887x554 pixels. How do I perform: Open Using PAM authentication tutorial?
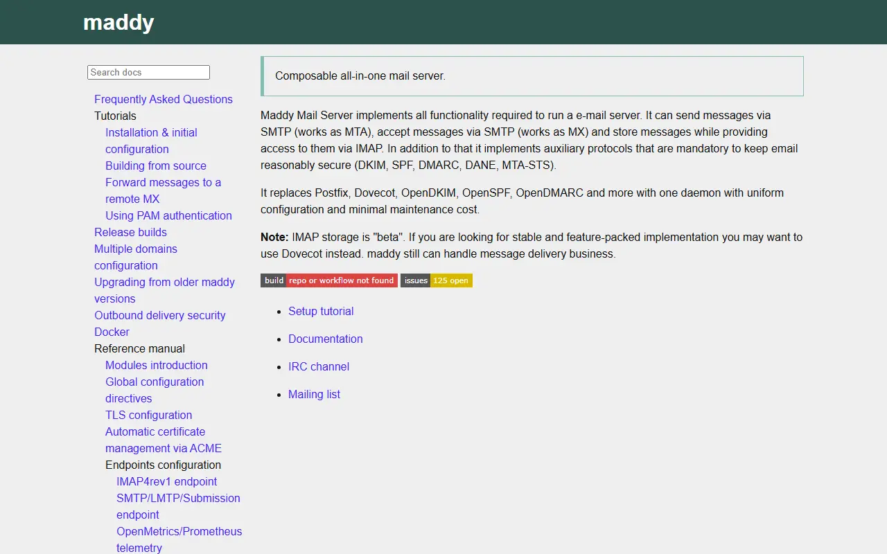click(168, 215)
